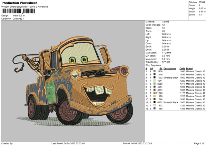207x146 pixels.
Task: Click the 'Brand' column header
Action: pos(189,69)
